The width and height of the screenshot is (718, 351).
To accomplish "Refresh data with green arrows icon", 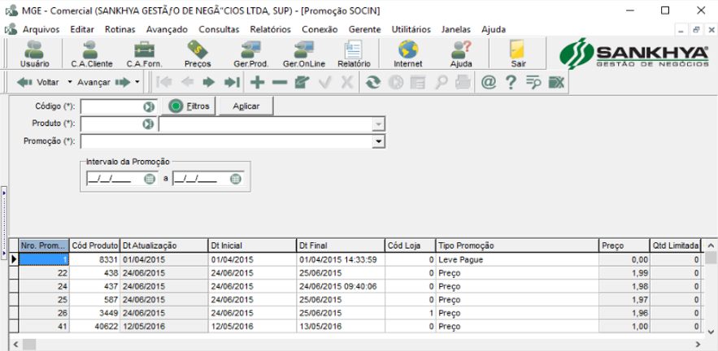I will tap(373, 82).
